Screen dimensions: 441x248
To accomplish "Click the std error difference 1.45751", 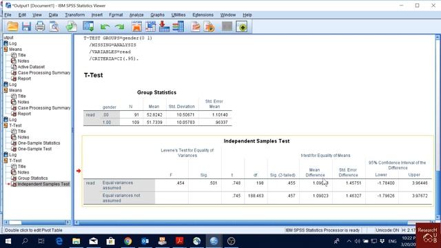I will (x=353, y=183).
